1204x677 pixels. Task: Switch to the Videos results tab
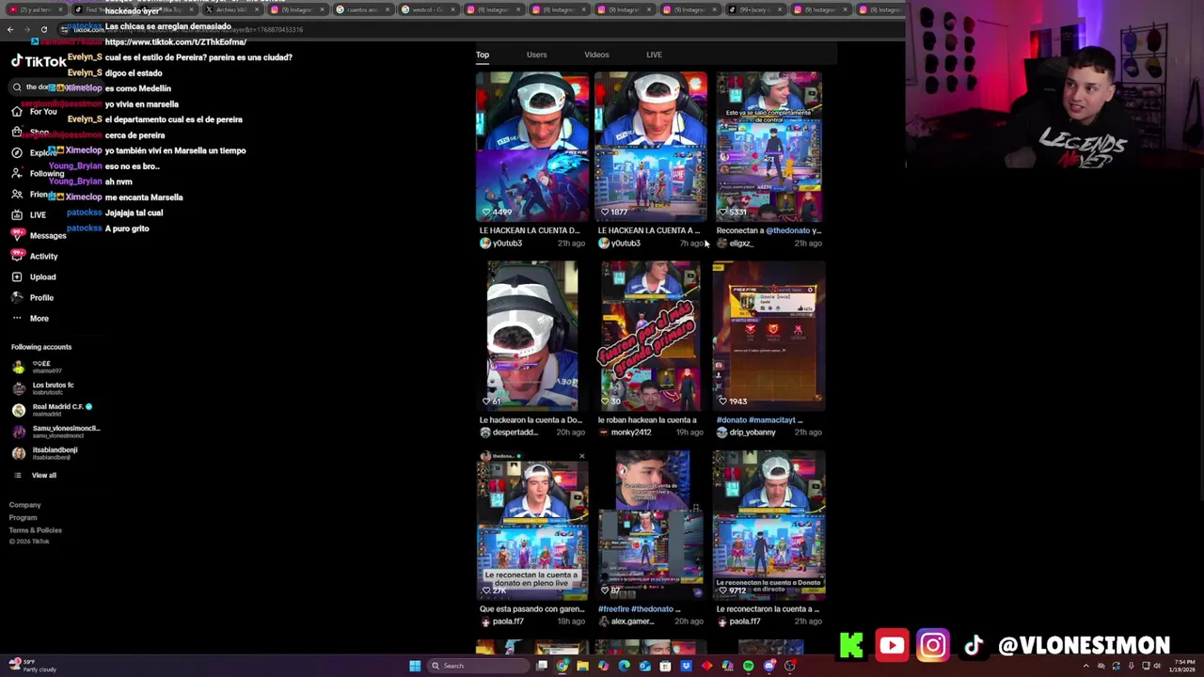[596, 55]
